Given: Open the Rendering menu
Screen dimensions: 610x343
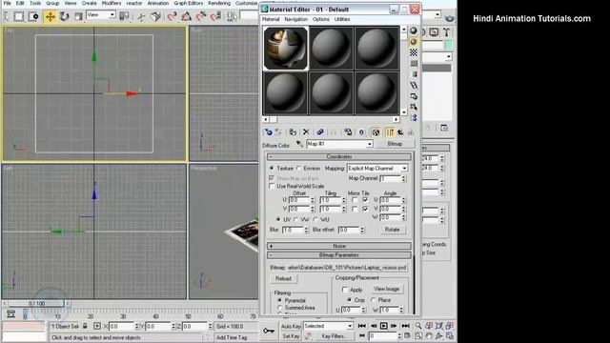Looking at the screenshot, I should 219,3.
